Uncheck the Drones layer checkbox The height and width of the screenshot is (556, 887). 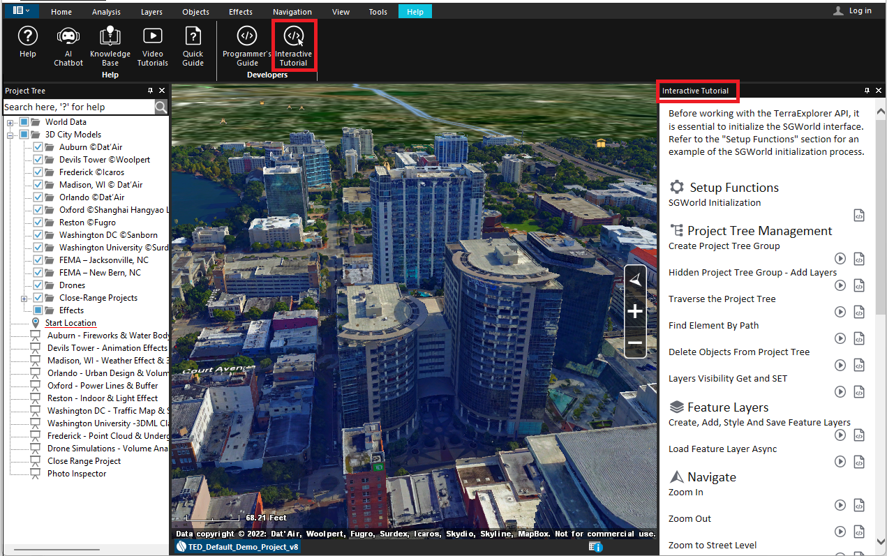click(x=38, y=285)
